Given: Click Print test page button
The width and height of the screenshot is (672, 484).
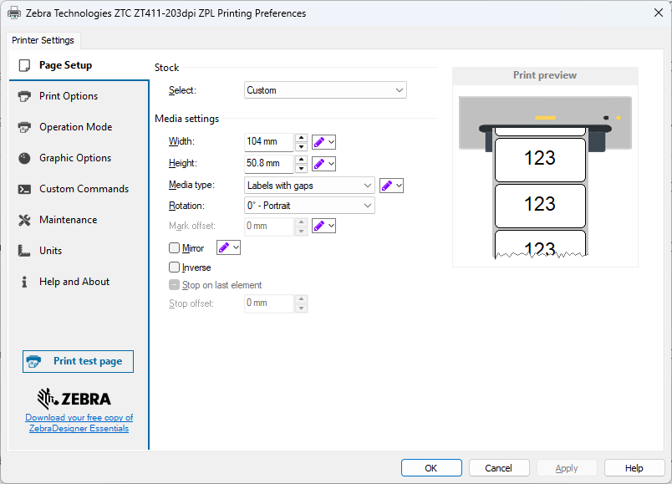Looking at the screenshot, I should [x=78, y=361].
